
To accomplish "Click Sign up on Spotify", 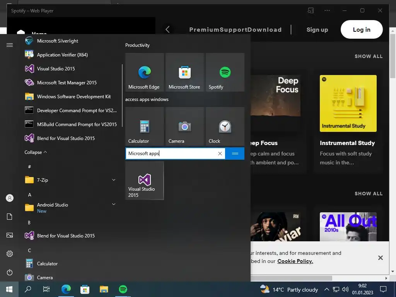I will click(317, 29).
